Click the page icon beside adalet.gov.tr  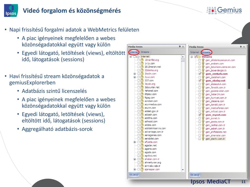tap(142, 111)
